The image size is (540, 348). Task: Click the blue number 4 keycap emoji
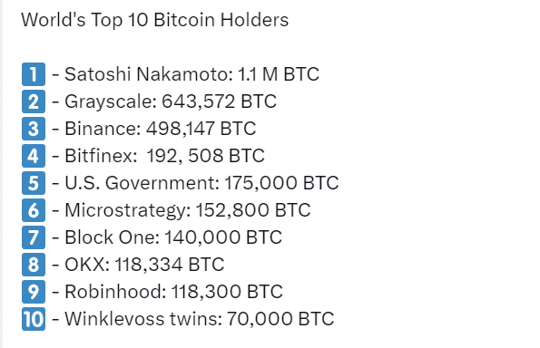point(34,156)
